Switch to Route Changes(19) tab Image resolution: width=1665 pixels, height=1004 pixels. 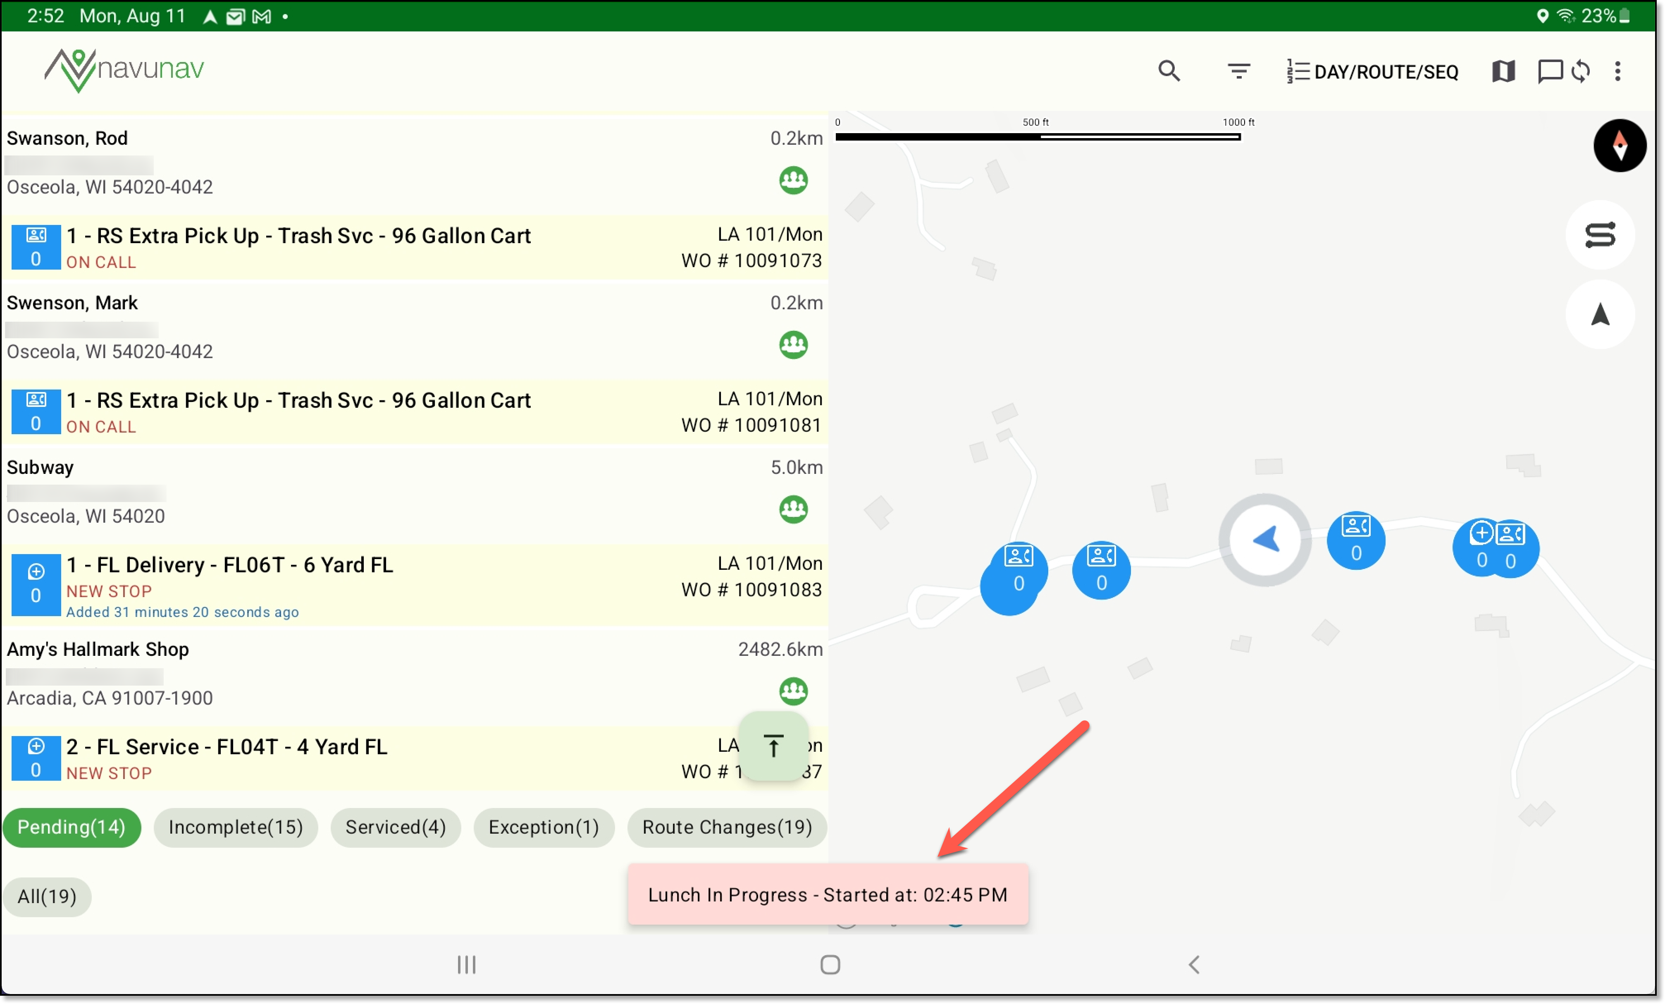click(x=726, y=827)
